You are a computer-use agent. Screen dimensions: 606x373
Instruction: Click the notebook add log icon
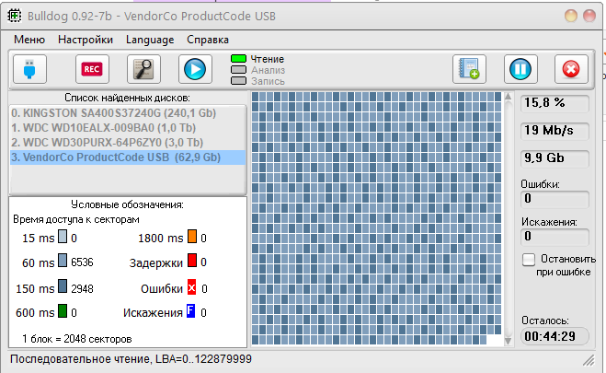[469, 69]
